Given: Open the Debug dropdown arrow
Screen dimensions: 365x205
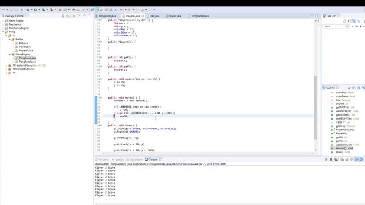Looking at the screenshot, I should [31, 10].
